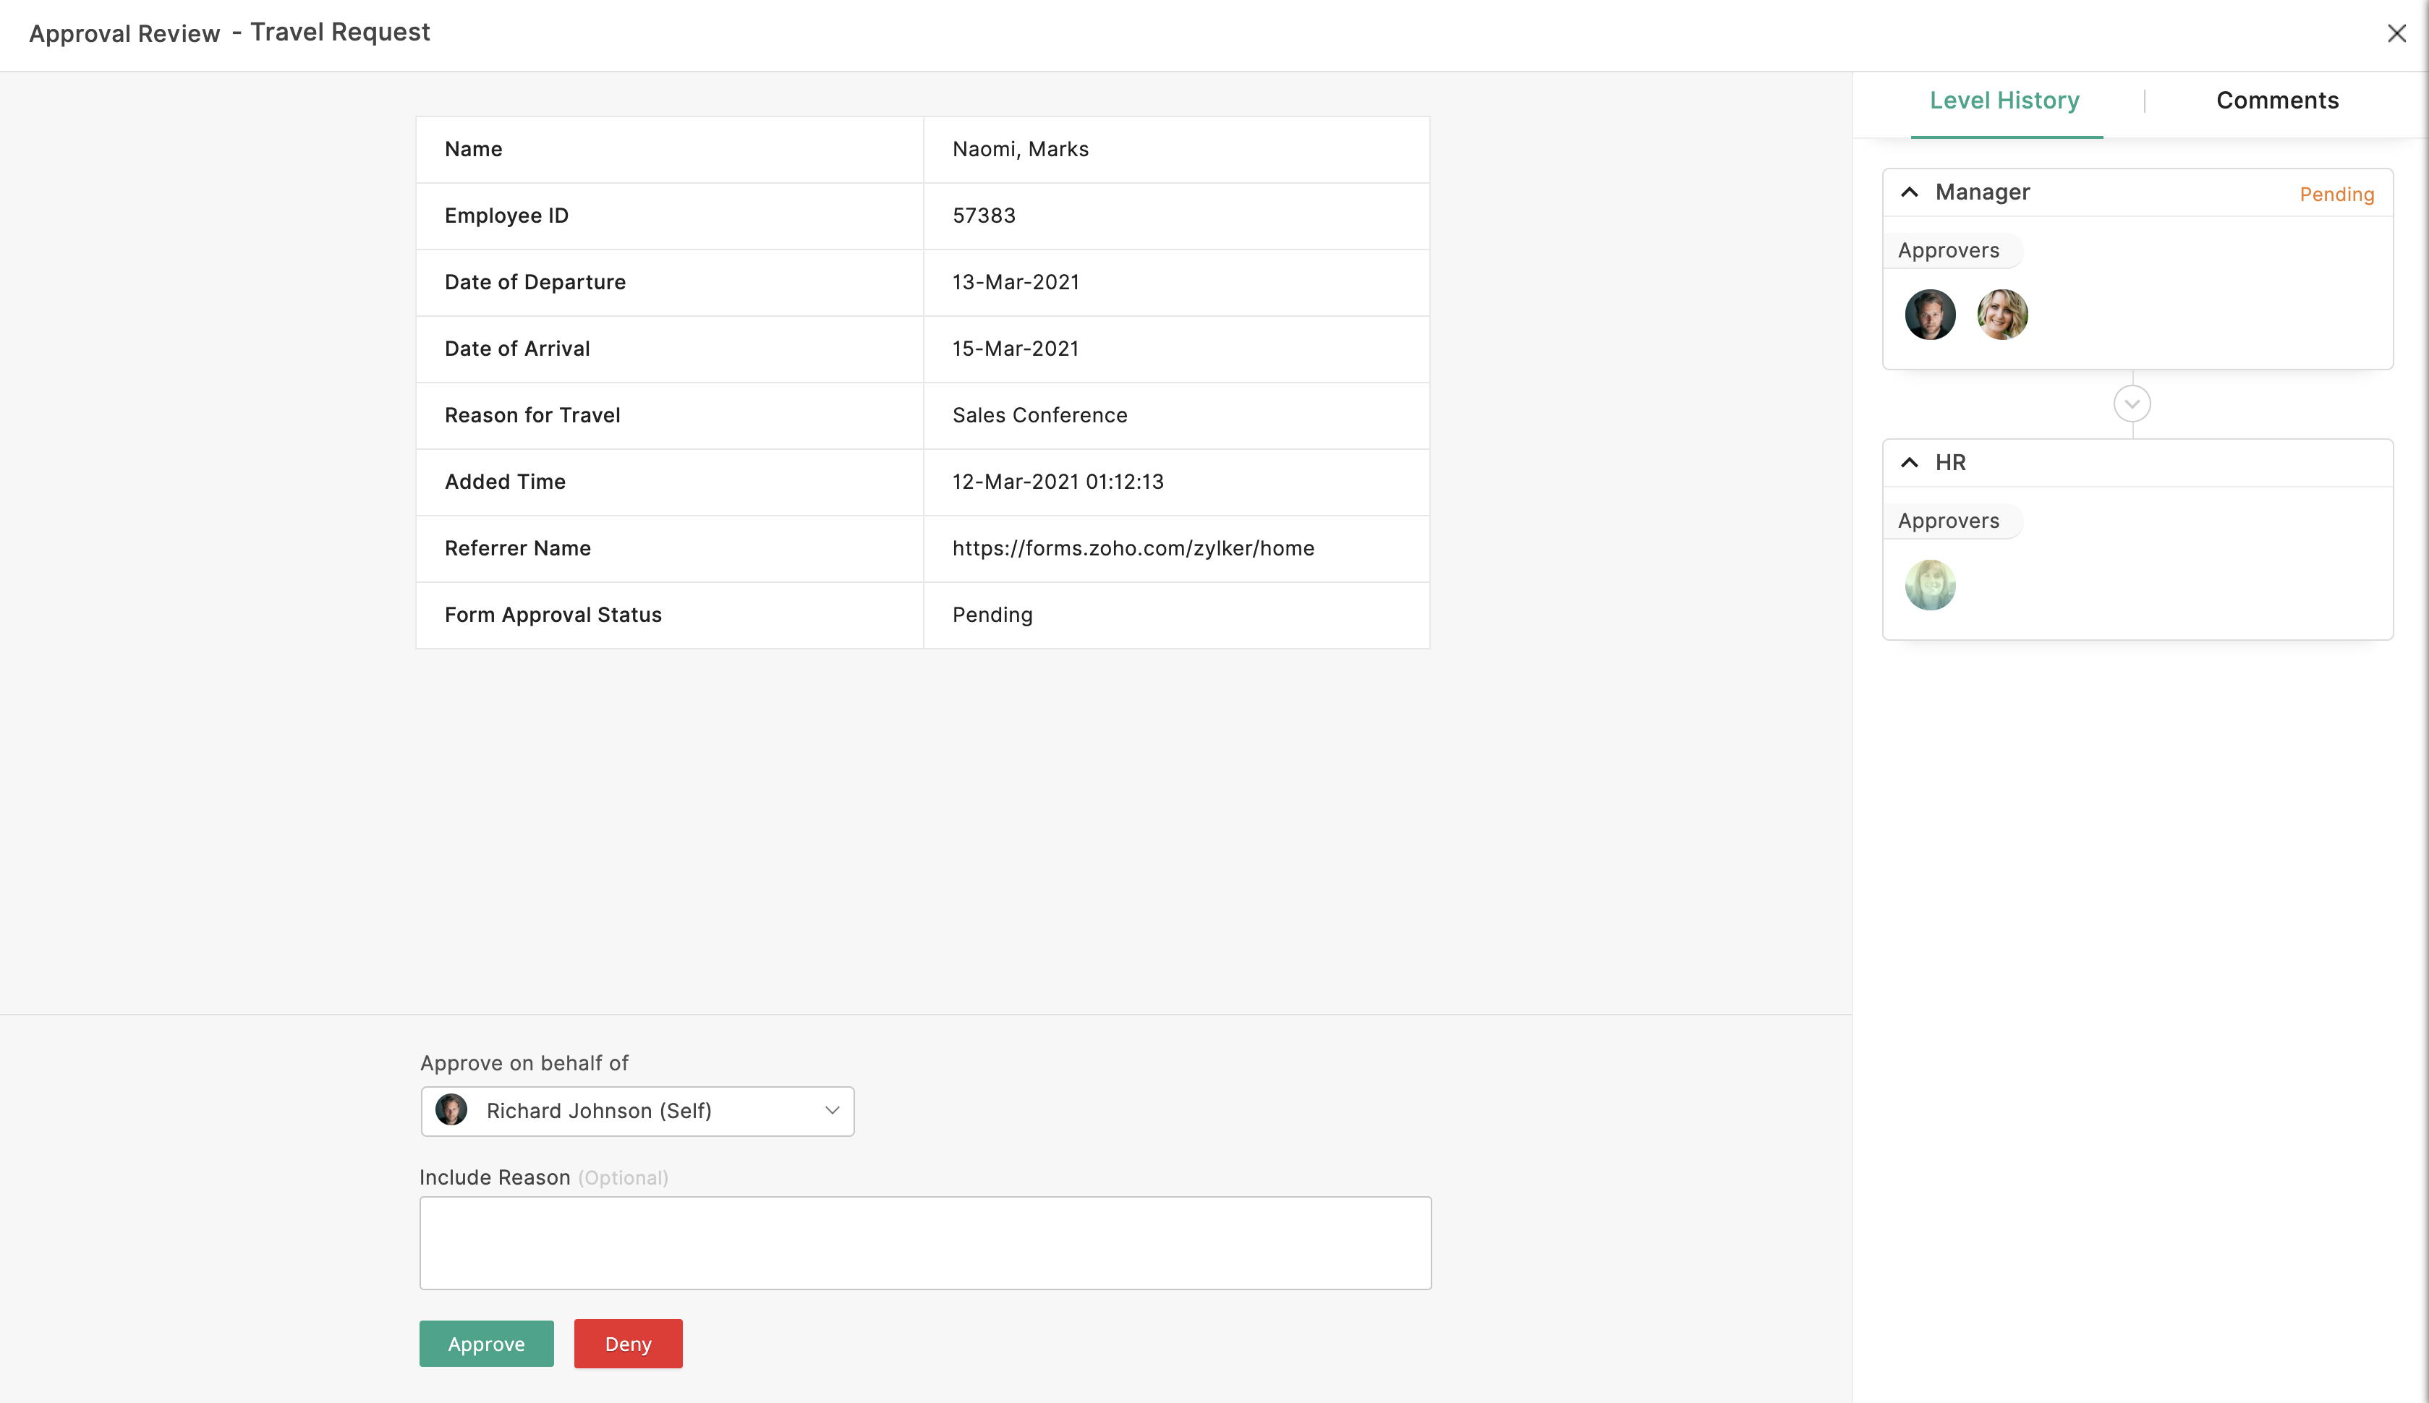
Task: Collapse the Manager level section
Action: (x=1909, y=192)
